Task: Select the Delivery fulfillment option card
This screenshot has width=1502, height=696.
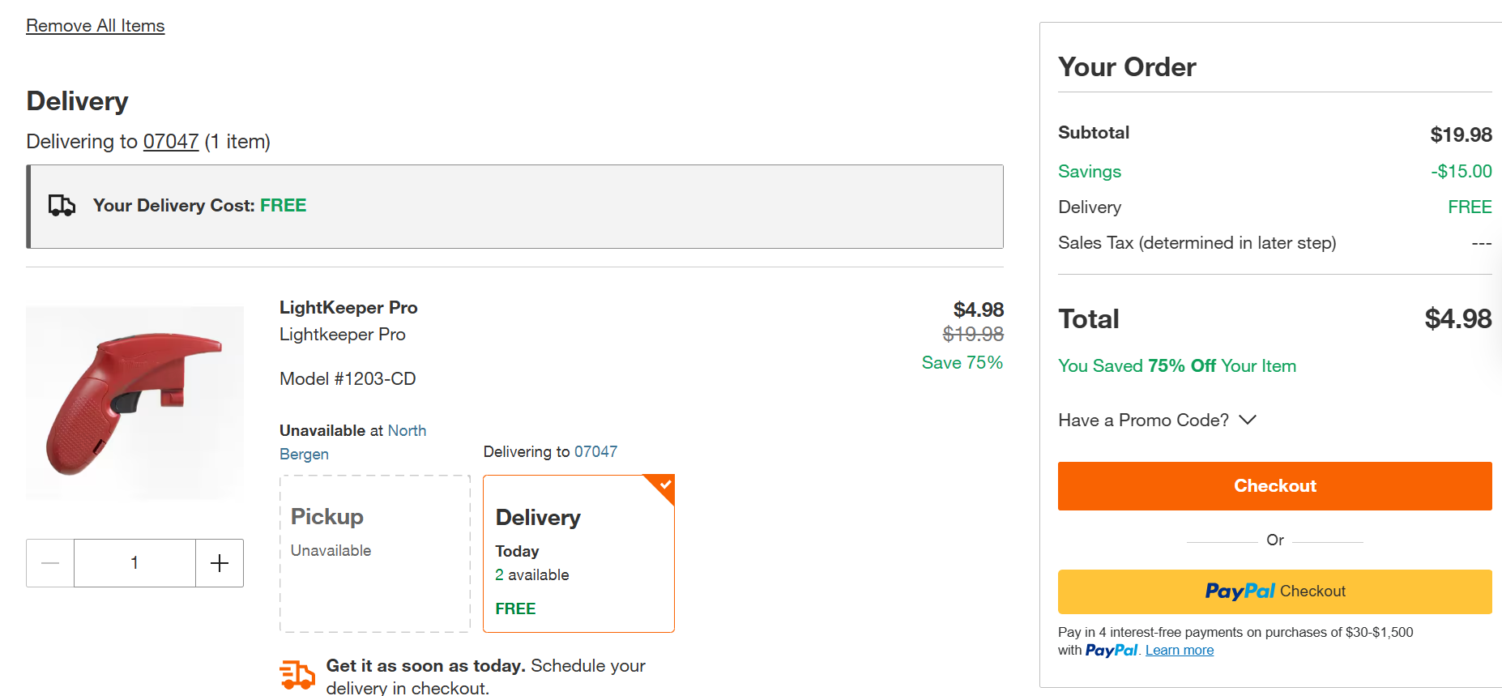Action: pyautogui.click(x=578, y=553)
